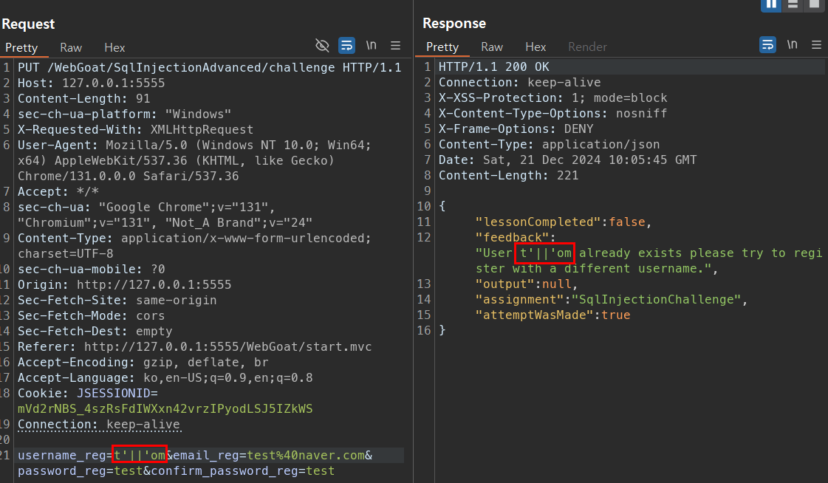Switch the Request view to the Hex tab
Screen dimensions: 828x483
pyautogui.click(x=114, y=47)
